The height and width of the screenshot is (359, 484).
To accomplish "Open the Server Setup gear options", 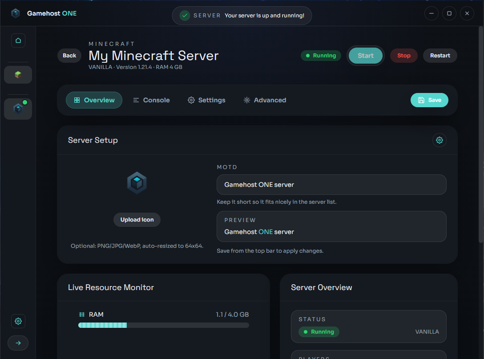I will (x=440, y=140).
